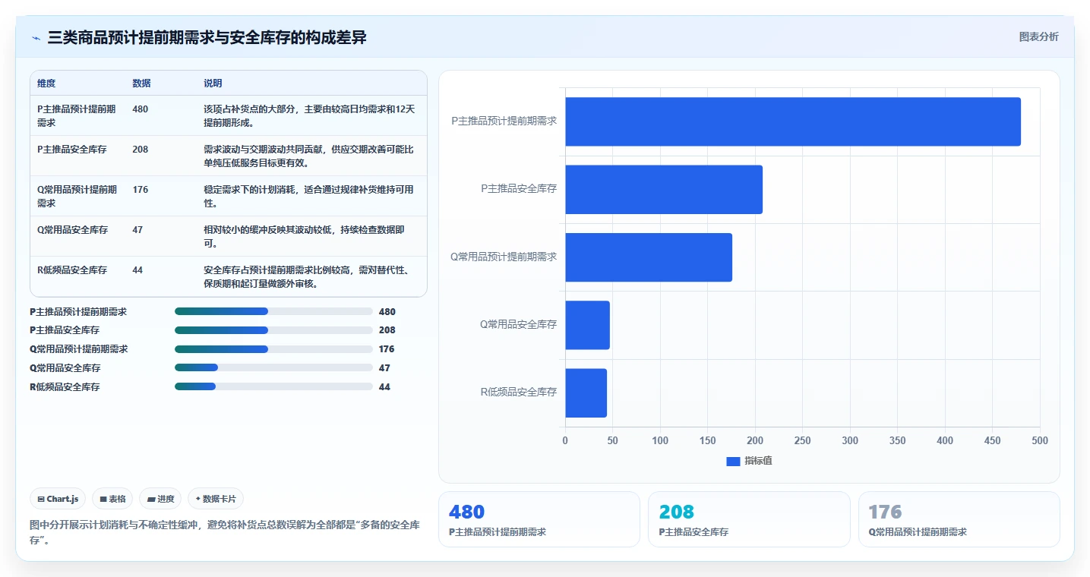Screen dimensions: 1090x577
Task: Click the lightning icon beside the title
Action: [x=36, y=37]
